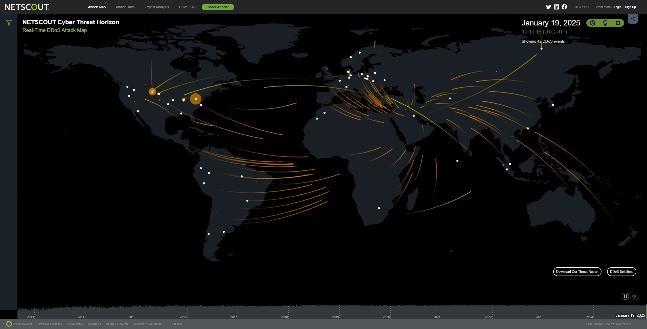This screenshot has height=329, width=647.
Task: Open Contact Us footer link
Action: point(94,324)
